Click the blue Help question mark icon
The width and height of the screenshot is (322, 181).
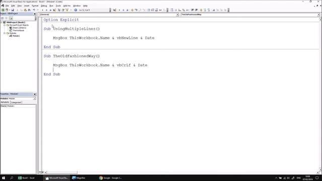(x=75, y=10)
